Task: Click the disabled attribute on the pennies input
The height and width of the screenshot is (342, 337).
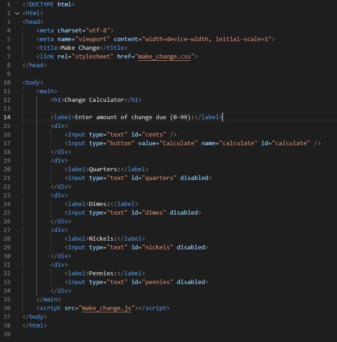Action: 191,282
